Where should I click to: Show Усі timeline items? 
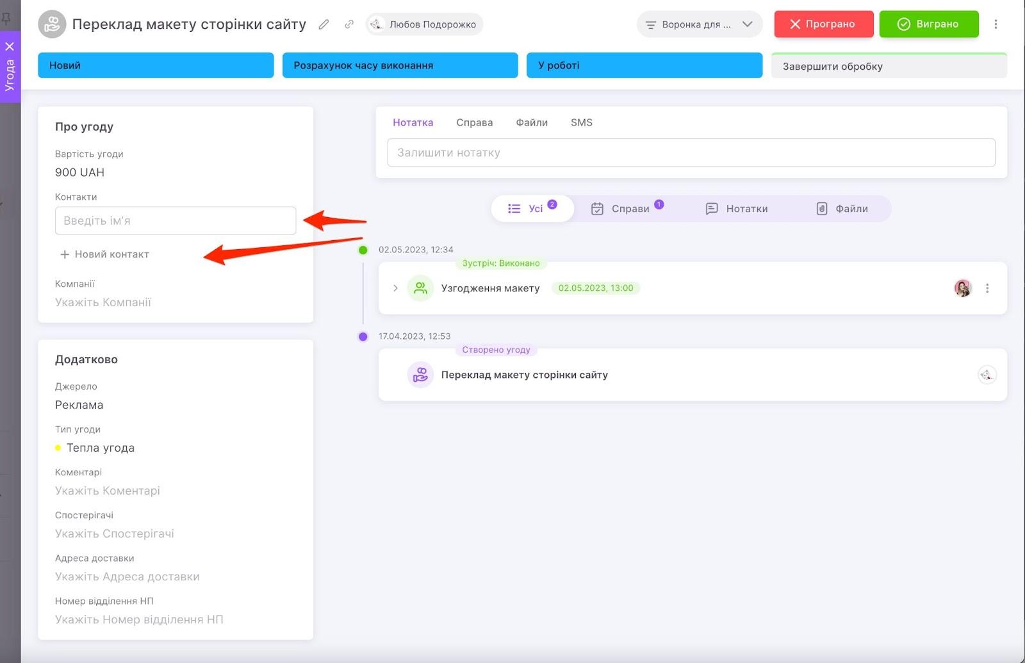coord(532,209)
